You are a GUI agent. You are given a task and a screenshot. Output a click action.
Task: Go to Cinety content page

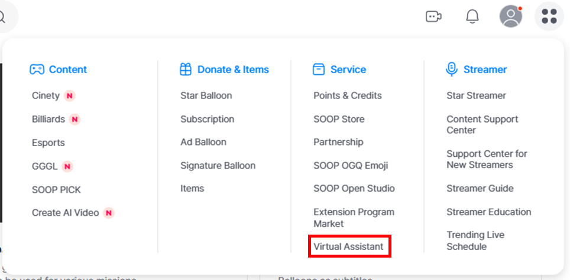click(46, 95)
